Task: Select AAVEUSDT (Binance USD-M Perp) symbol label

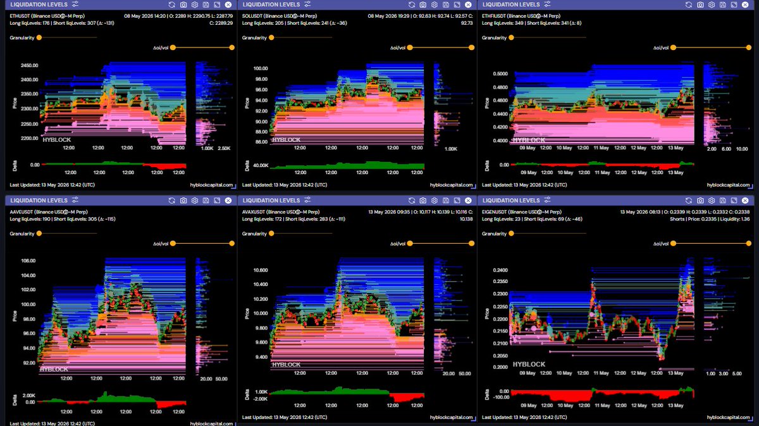Action: [48, 211]
